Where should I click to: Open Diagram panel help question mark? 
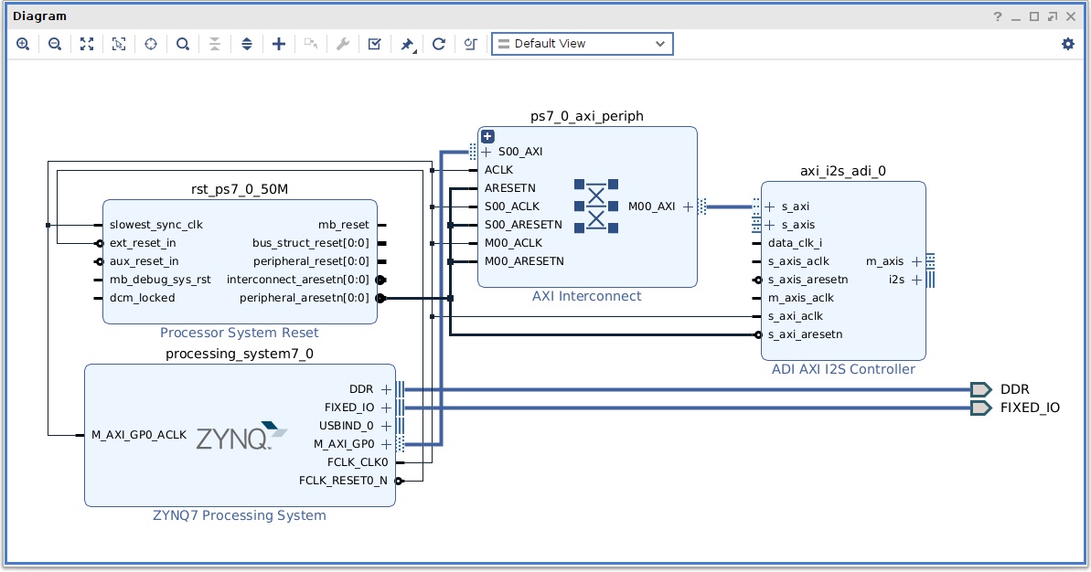click(x=997, y=16)
